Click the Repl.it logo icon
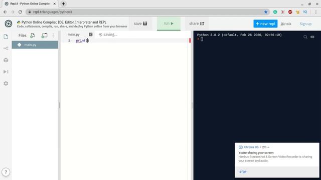The height and width of the screenshot is (180, 321). tap(9, 23)
